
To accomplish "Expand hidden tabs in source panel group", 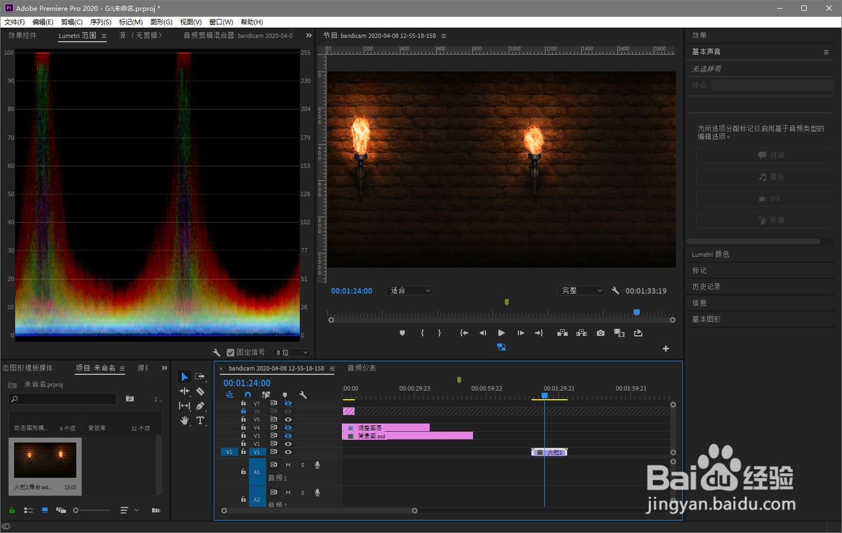I will tap(309, 35).
